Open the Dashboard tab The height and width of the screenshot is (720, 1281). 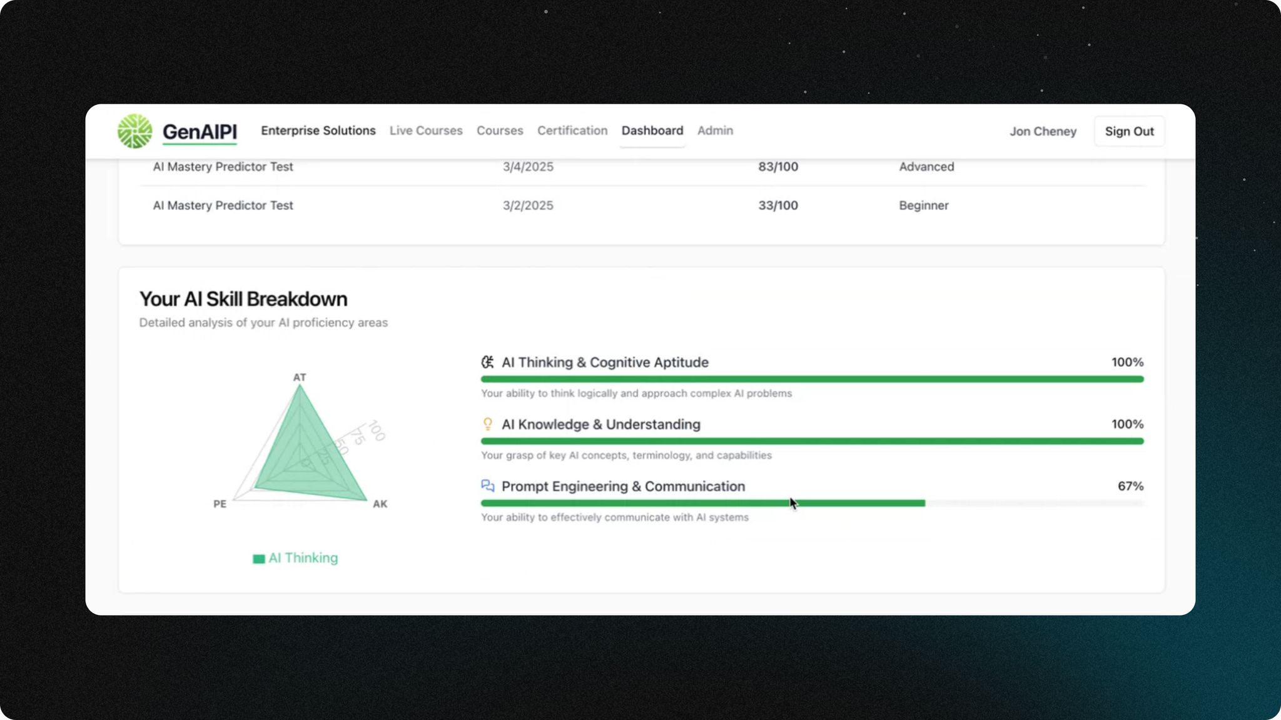point(652,131)
